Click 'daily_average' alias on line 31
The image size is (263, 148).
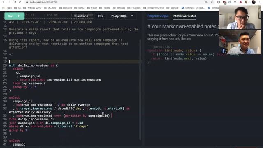point(78,105)
